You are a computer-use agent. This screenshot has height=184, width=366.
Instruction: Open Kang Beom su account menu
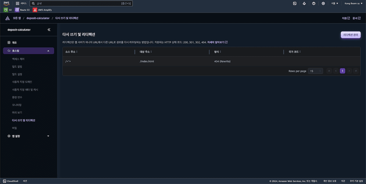coord(353,3)
